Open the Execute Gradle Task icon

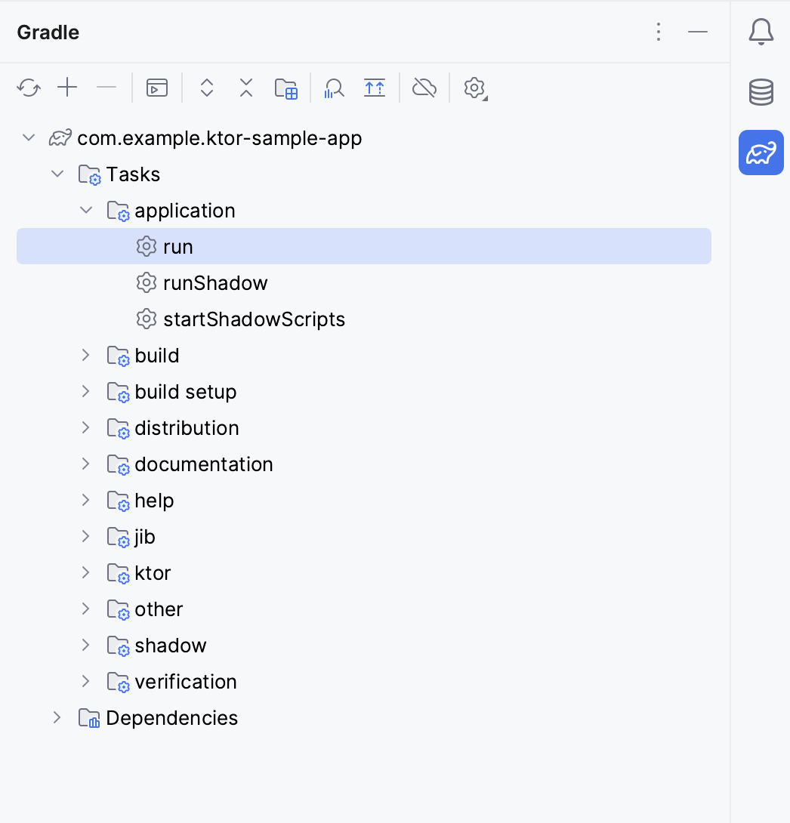click(157, 88)
